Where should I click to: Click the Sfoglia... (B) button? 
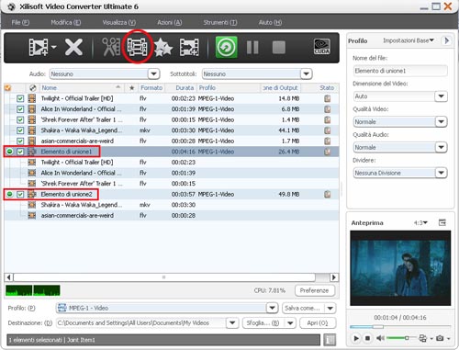coord(263,322)
